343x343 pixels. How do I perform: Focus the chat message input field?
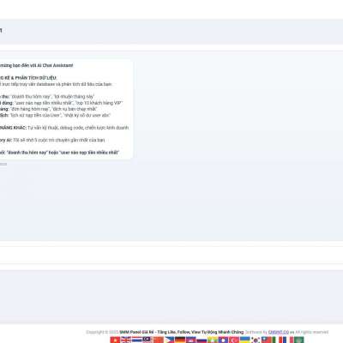[x=171, y=255]
